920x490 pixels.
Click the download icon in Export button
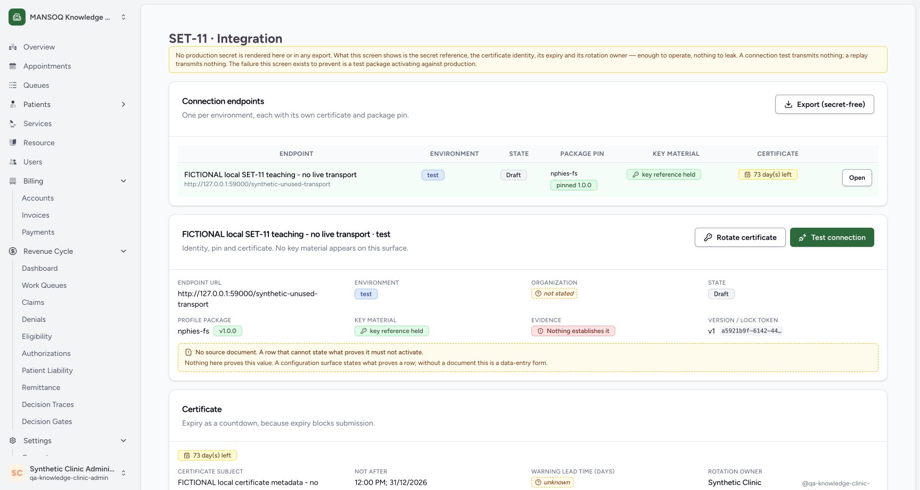pyautogui.click(x=788, y=104)
